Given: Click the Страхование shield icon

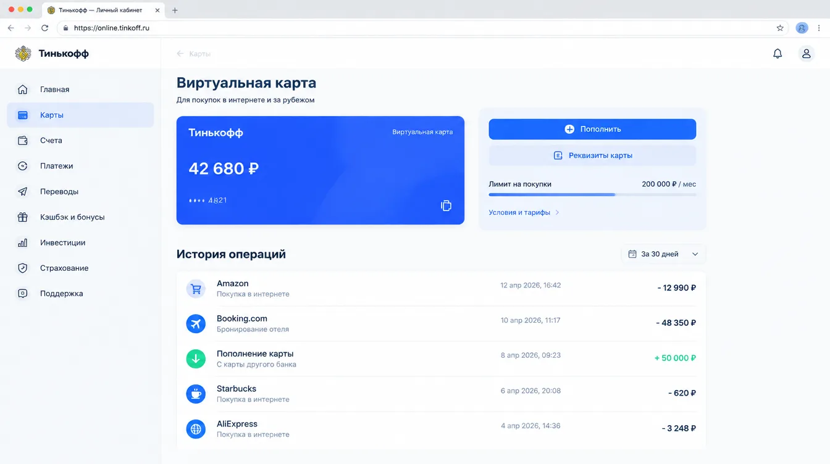Looking at the screenshot, I should point(23,268).
